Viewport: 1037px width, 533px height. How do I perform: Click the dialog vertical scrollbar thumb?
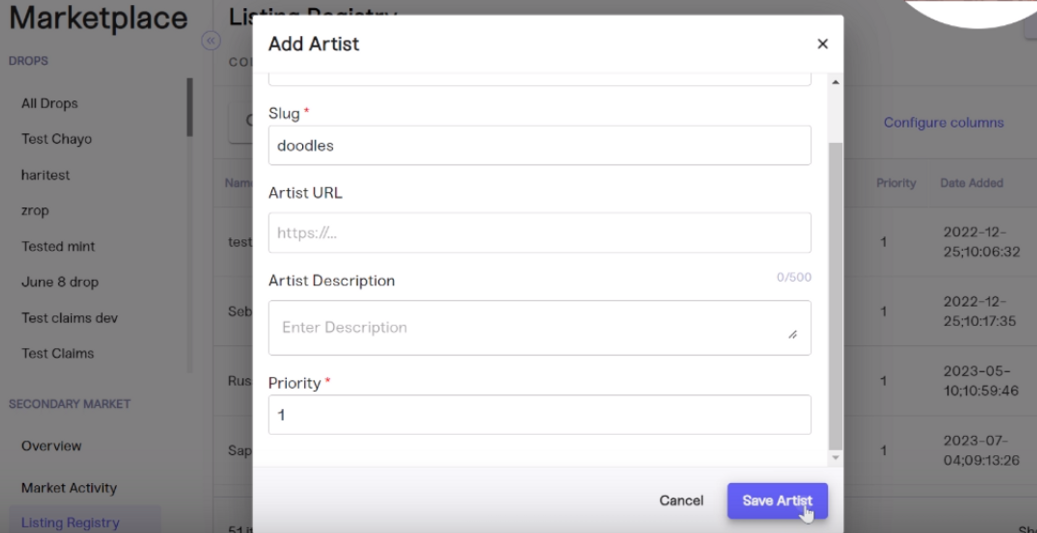pos(835,295)
